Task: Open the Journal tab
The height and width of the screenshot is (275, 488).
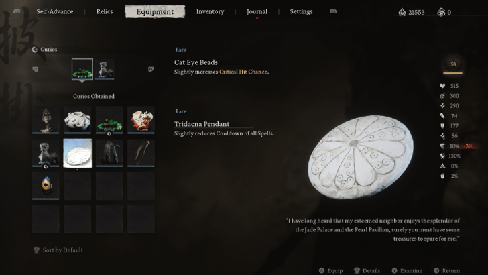Action: click(257, 11)
